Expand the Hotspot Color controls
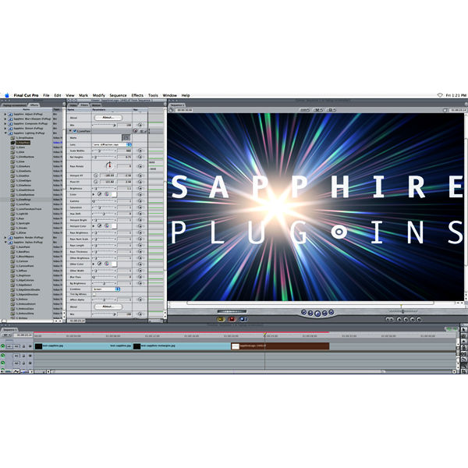 tap(94, 226)
